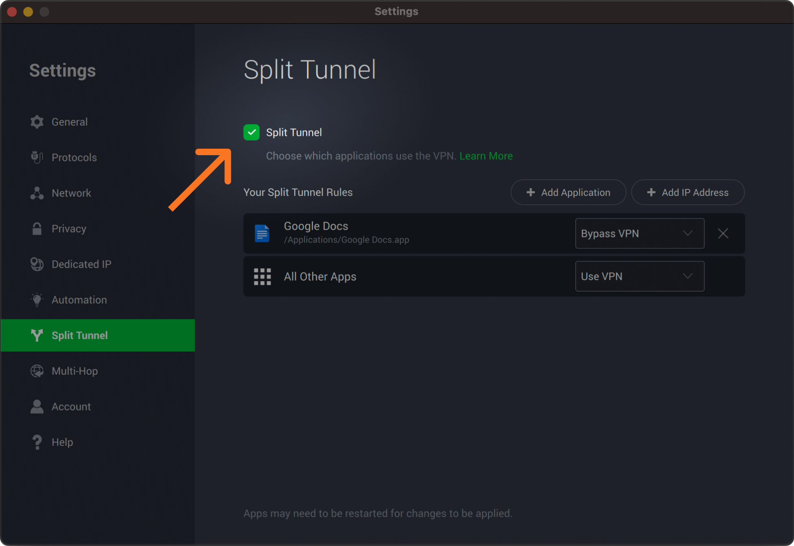
Task: Expand the Use VPN dropdown for All Other Apps
Action: 639,276
